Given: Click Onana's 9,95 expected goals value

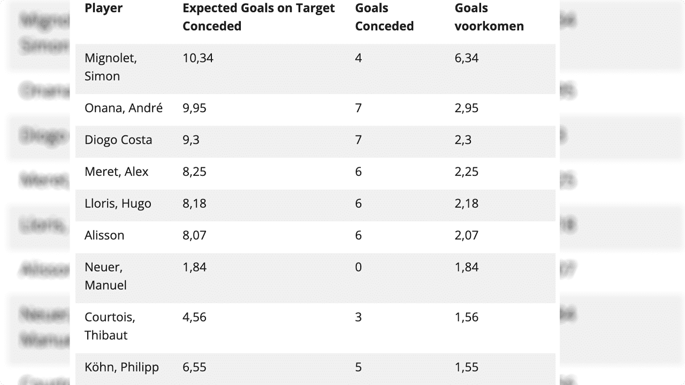Looking at the screenshot, I should click(194, 108).
